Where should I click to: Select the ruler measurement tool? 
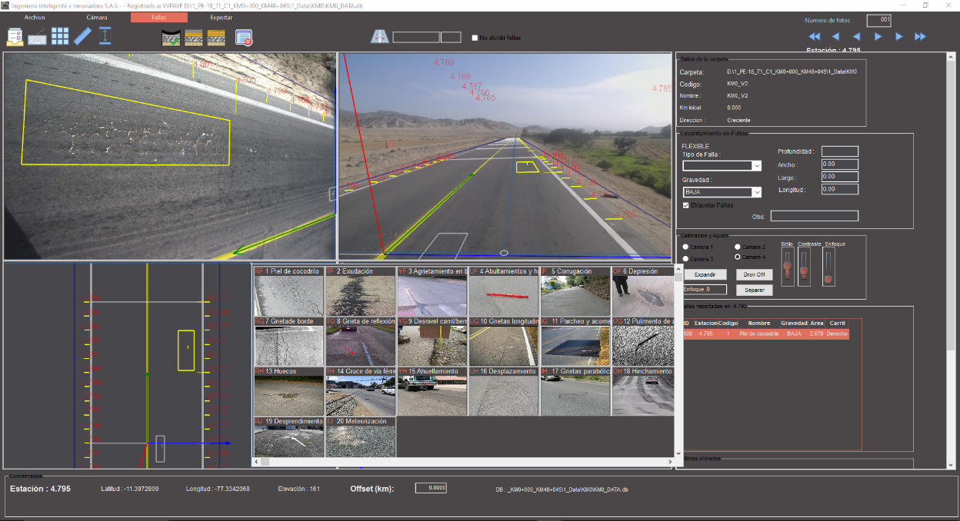83,36
